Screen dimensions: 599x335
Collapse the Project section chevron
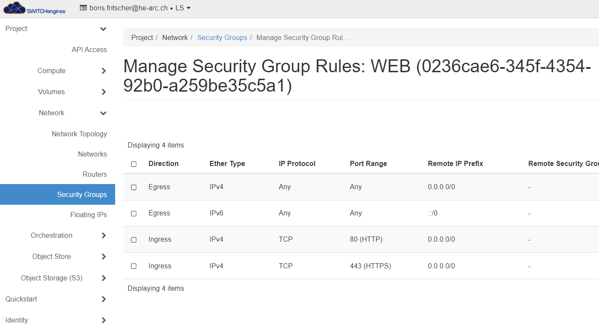click(103, 29)
